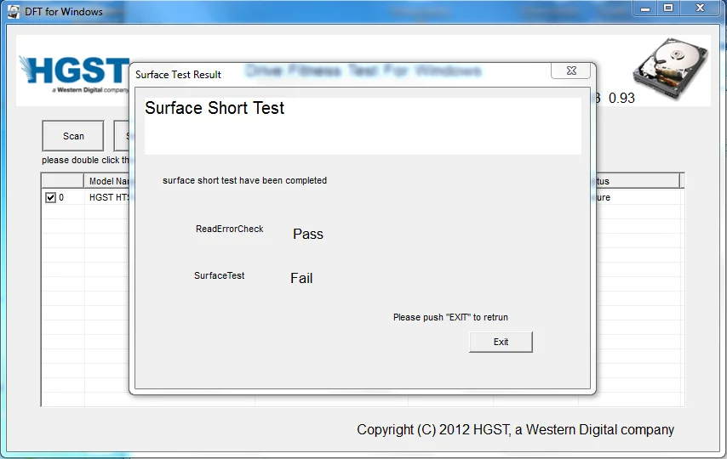Click the ReadErrorCheck label
Screen dimensions: 727x459
230,229
